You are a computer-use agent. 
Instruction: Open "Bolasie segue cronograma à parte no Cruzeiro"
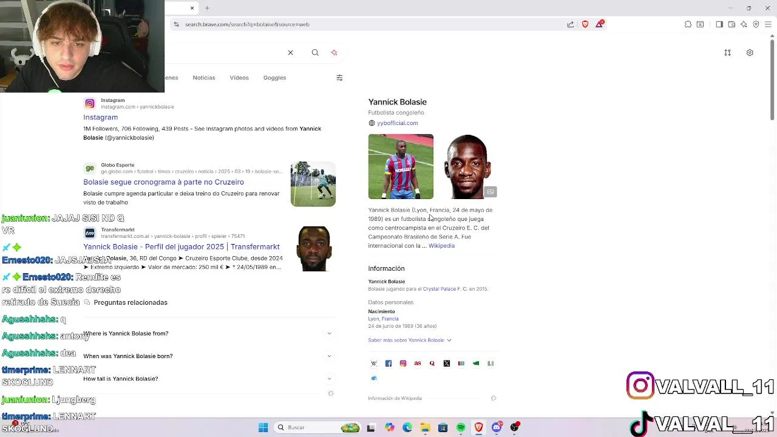pos(163,182)
